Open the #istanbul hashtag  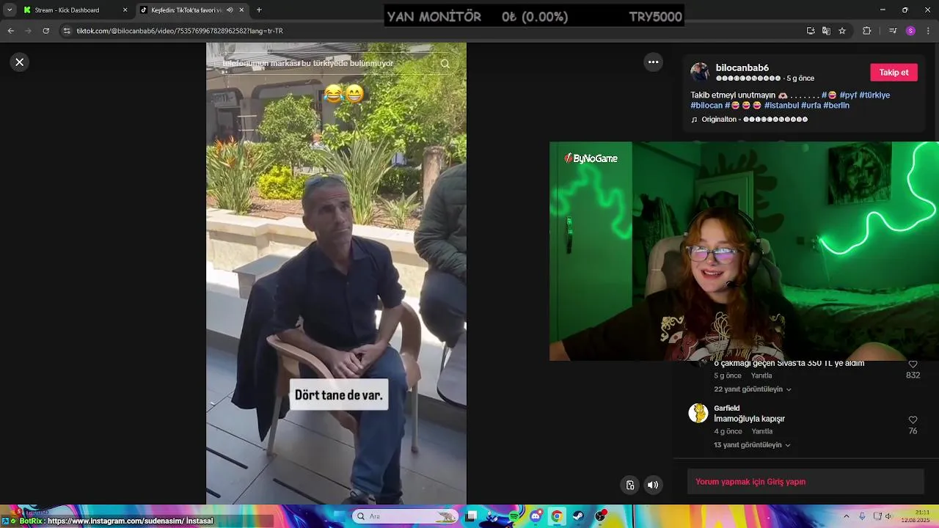(781, 106)
